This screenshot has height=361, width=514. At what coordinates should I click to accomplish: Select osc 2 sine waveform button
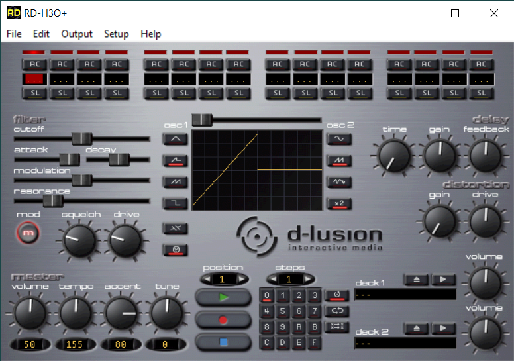point(339,139)
